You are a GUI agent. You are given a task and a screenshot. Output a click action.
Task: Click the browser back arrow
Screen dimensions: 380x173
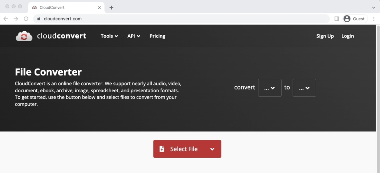point(6,19)
